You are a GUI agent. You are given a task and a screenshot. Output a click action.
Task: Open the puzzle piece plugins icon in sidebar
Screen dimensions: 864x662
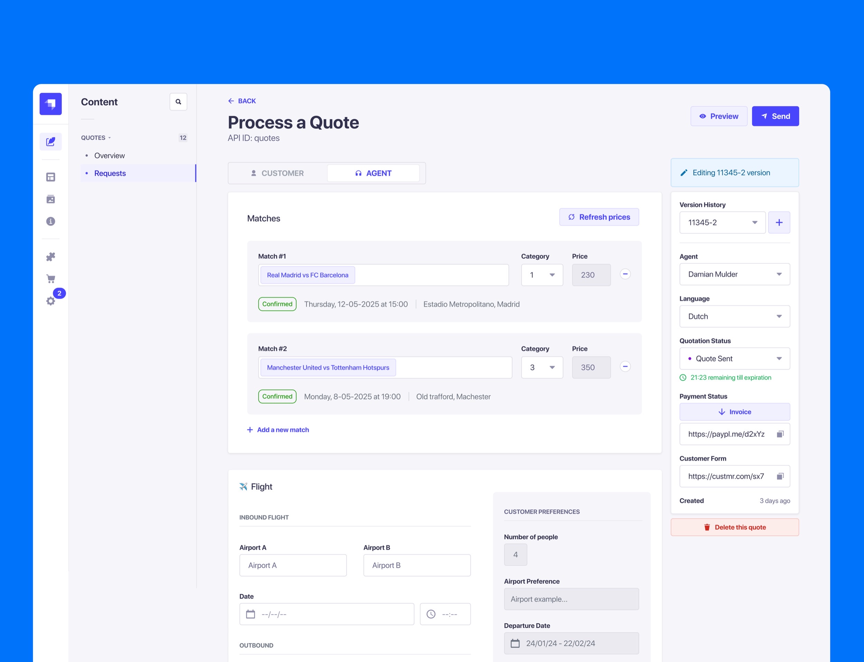(50, 257)
